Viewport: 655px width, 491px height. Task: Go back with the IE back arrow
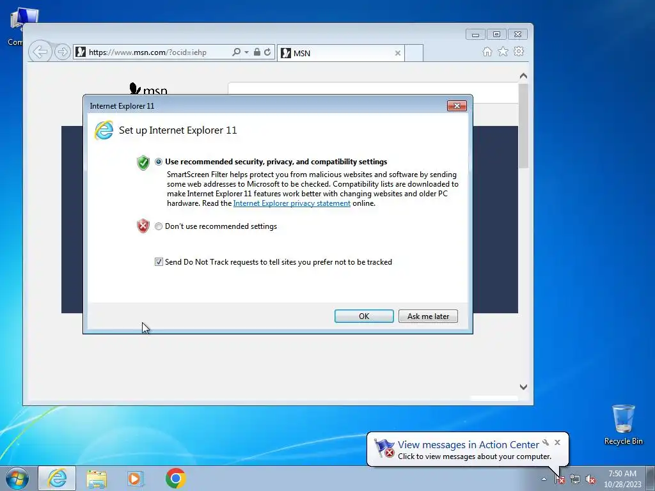[x=40, y=52]
